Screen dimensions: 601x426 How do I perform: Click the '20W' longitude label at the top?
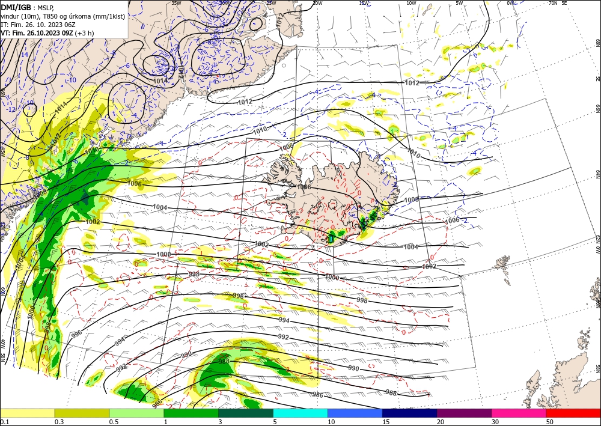point(317,3)
